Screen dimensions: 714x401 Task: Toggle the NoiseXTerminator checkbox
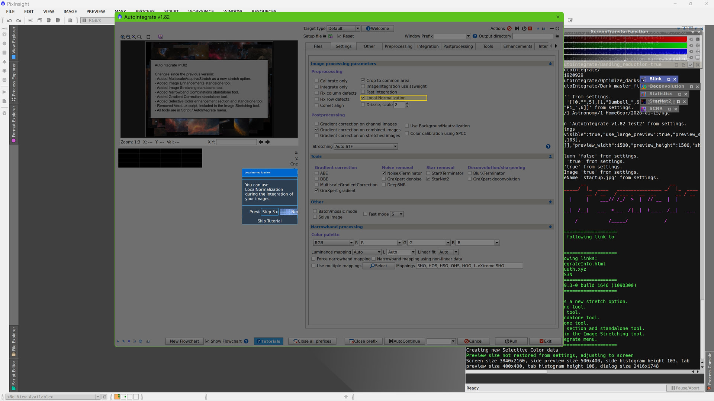(x=384, y=173)
